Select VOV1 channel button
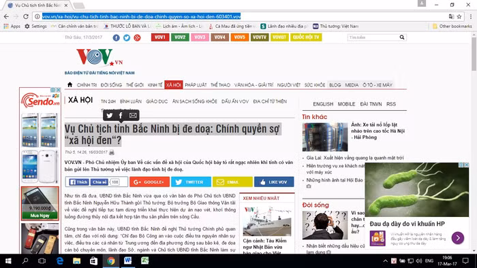 160,37
